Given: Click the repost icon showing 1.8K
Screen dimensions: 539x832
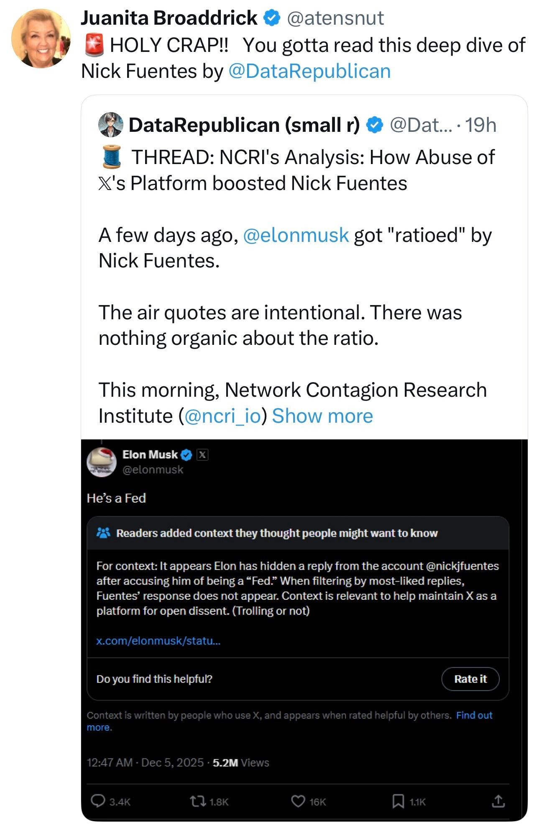Looking at the screenshot, I should coord(196,801).
